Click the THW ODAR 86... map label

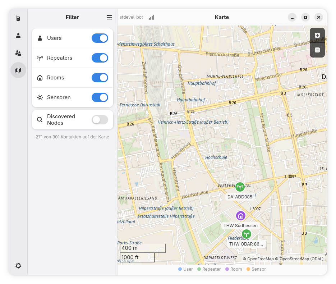click(246, 244)
